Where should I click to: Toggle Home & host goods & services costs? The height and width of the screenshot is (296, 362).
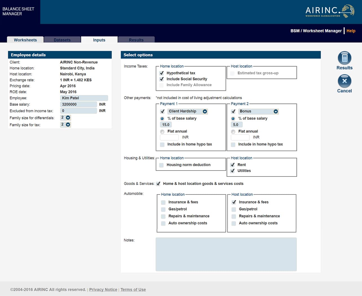click(158, 184)
